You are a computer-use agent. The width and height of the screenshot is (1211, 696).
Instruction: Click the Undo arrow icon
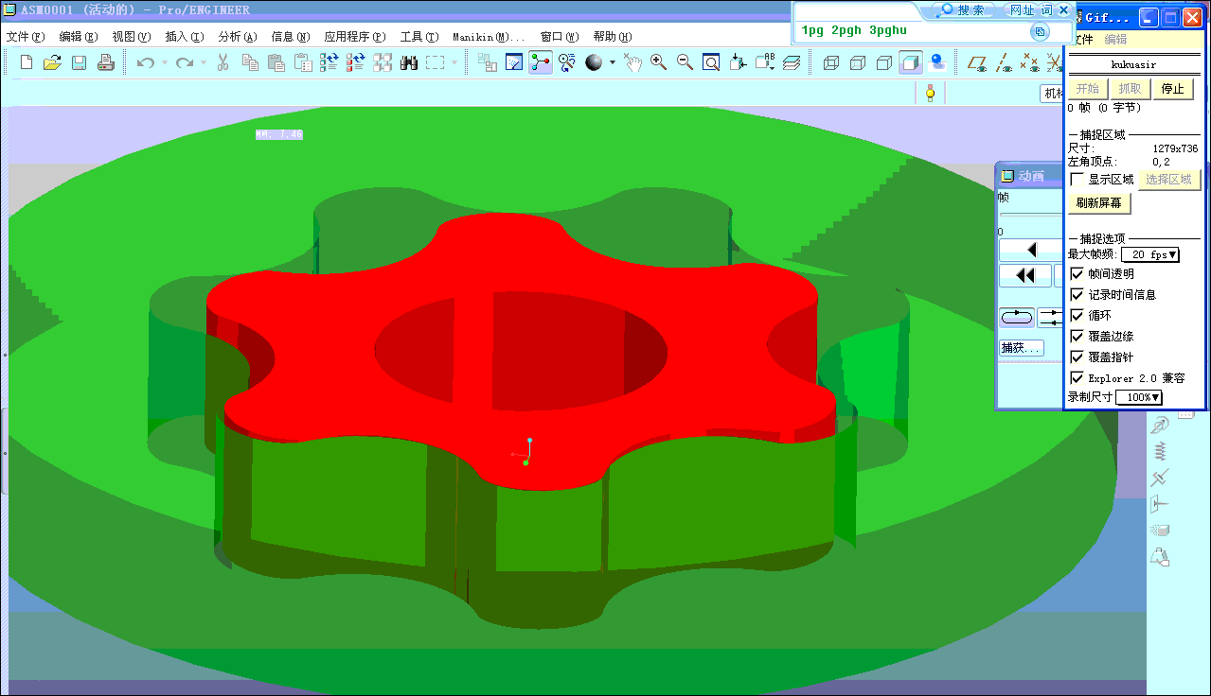(x=145, y=62)
